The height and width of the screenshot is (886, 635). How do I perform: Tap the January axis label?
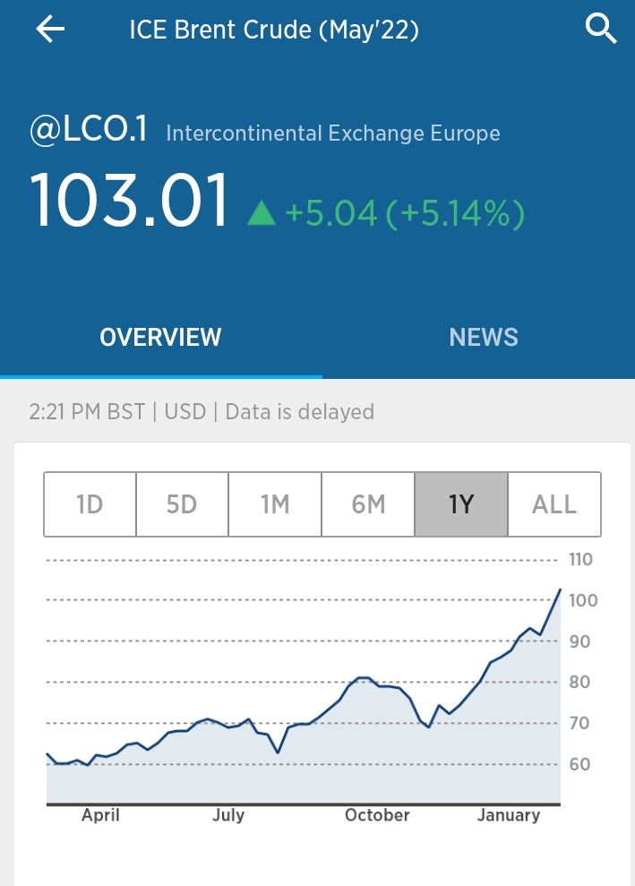tap(509, 815)
